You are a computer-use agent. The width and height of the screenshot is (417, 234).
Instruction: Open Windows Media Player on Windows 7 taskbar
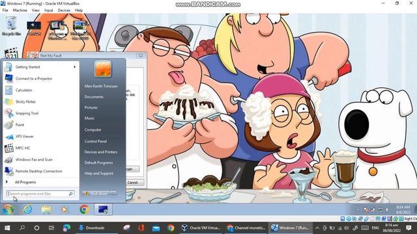pos(65,209)
